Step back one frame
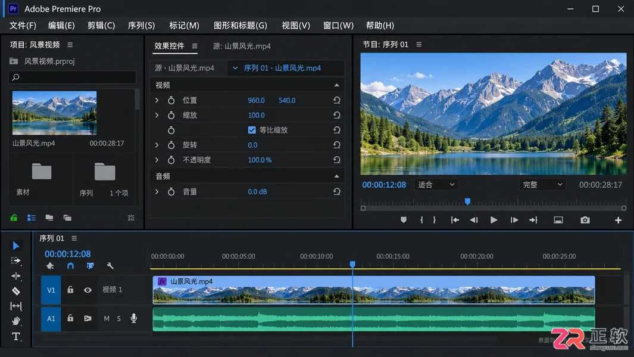This screenshot has width=634, height=357. tap(474, 220)
